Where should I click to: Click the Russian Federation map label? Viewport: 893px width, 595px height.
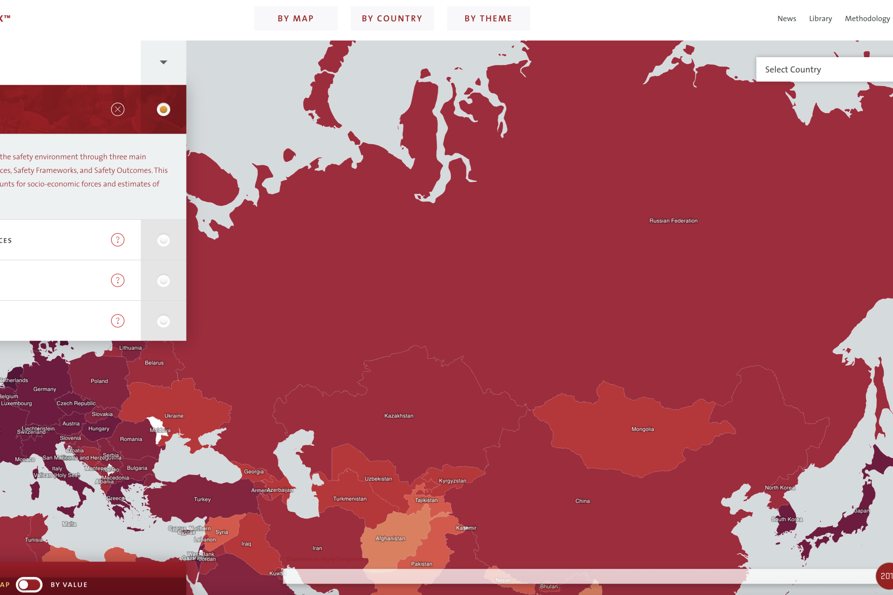[673, 221]
